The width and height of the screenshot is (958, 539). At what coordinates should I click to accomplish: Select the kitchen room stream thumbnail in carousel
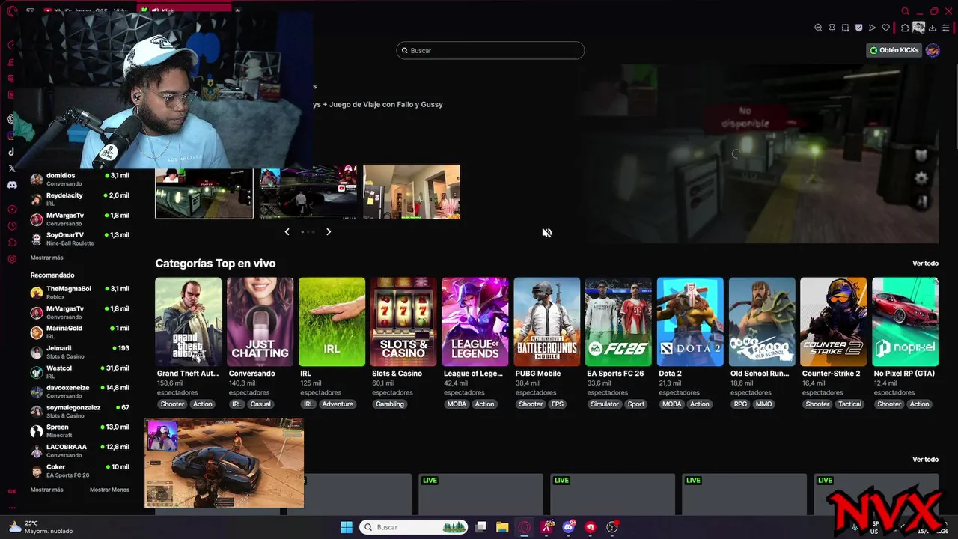[412, 192]
